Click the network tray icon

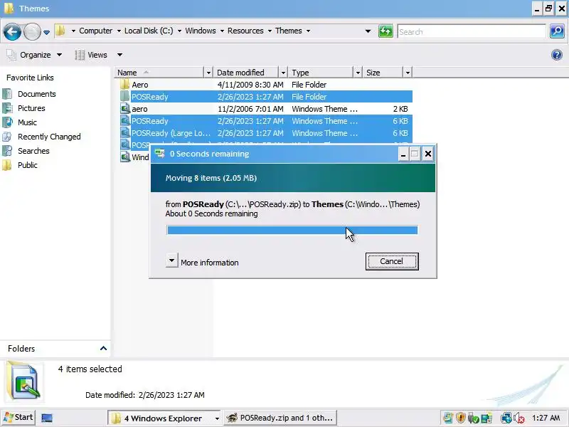click(506, 418)
